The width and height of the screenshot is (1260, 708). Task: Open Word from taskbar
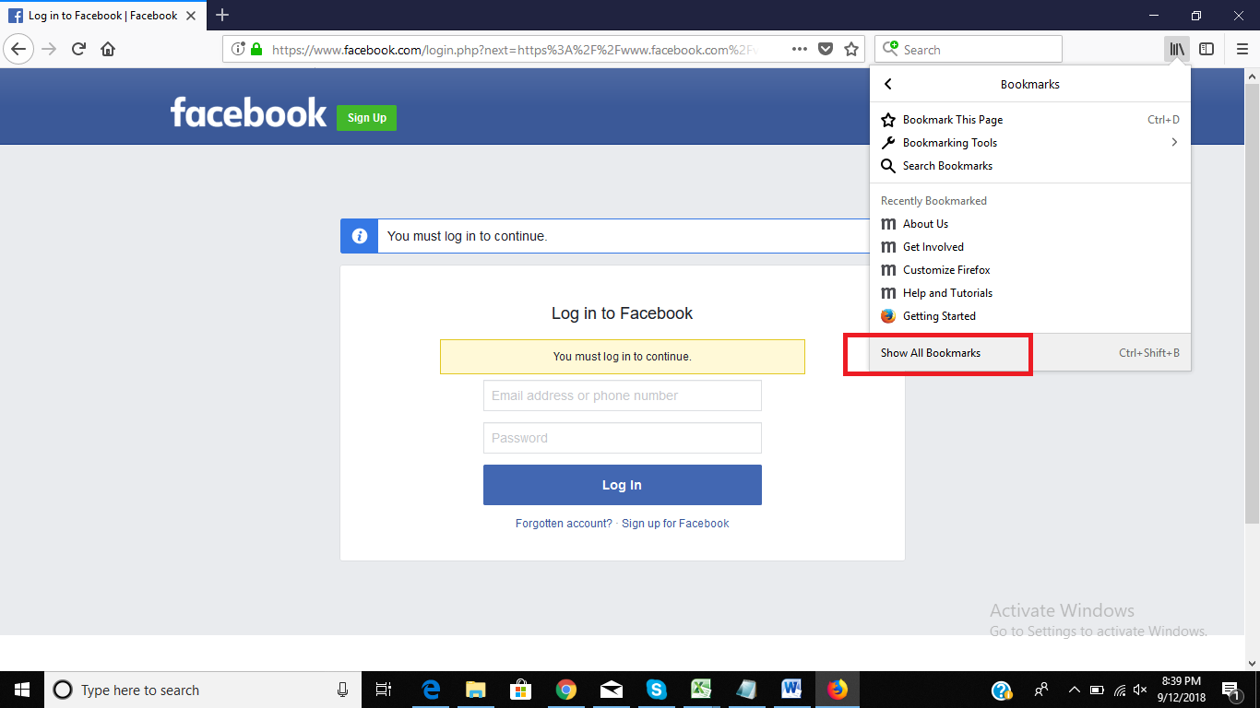791,690
